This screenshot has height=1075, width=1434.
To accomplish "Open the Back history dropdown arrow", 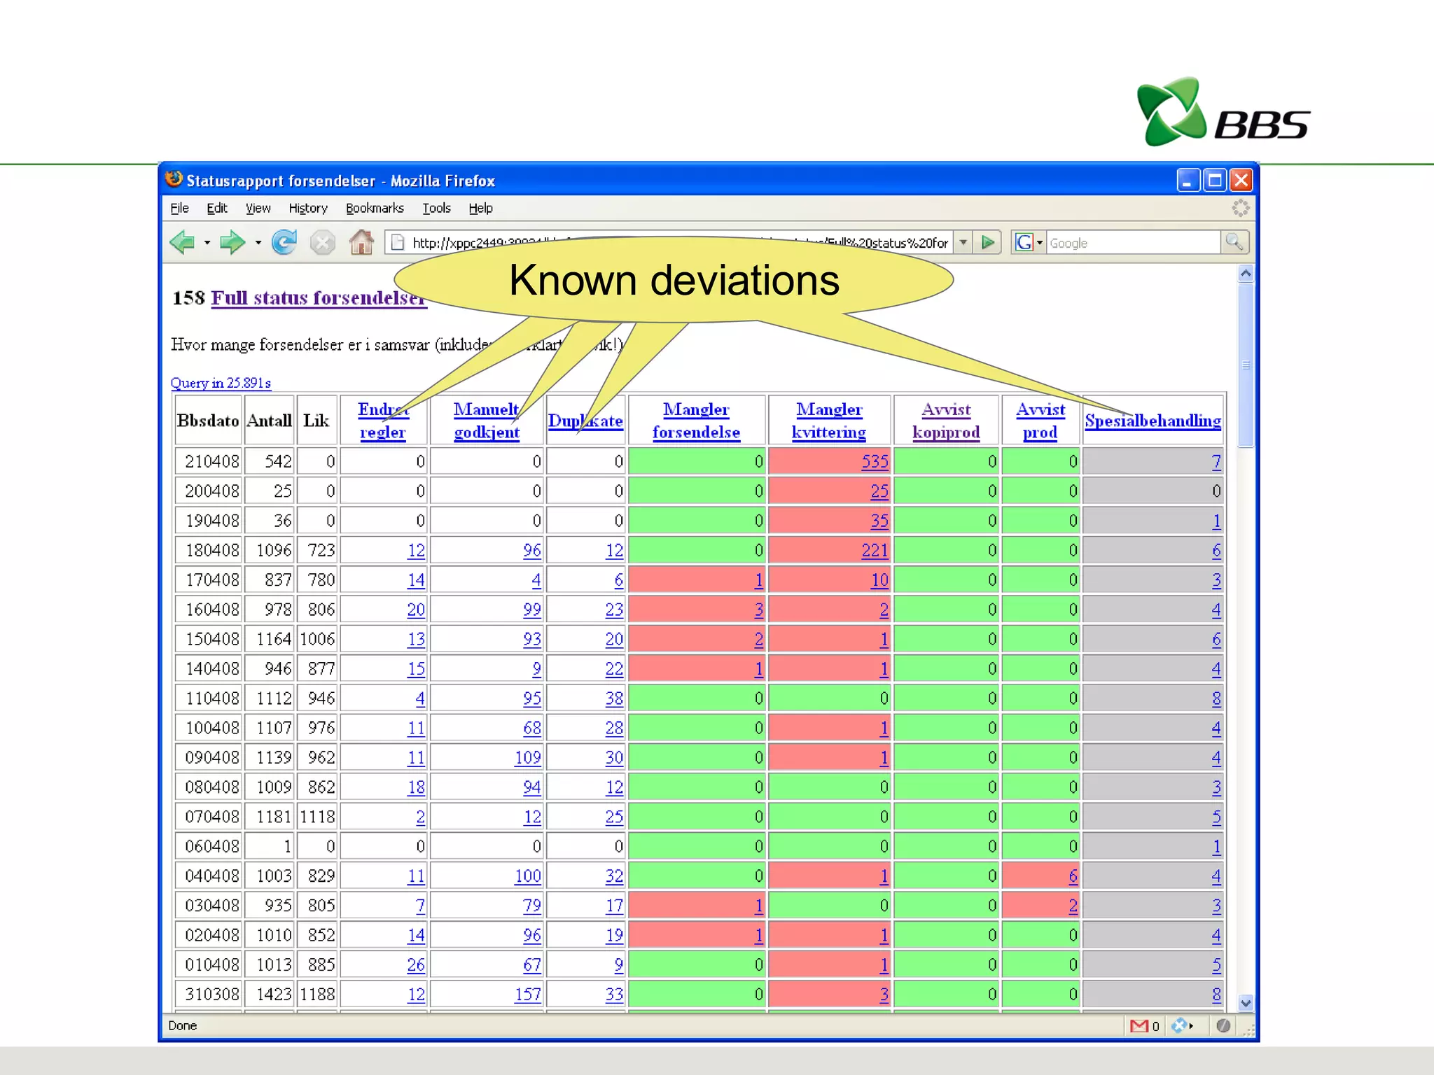I will click(x=207, y=244).
